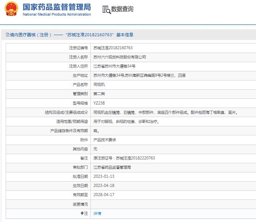The width and height of the screenshot is (256, 222).
Task: Click the 备注 row label
Action: click(84, 158)
